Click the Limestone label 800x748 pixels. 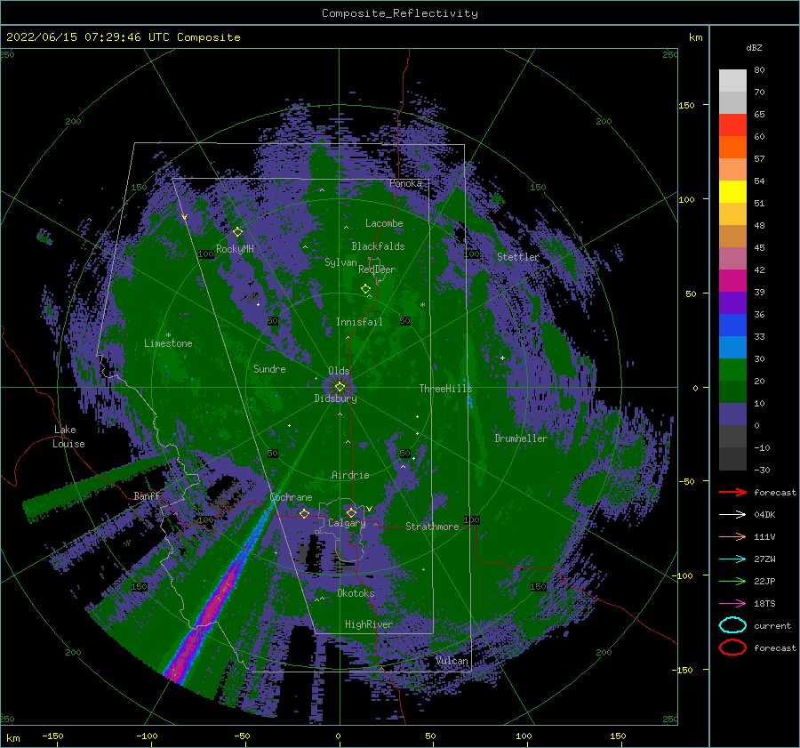pyautogui.click(x=168, y=343)
